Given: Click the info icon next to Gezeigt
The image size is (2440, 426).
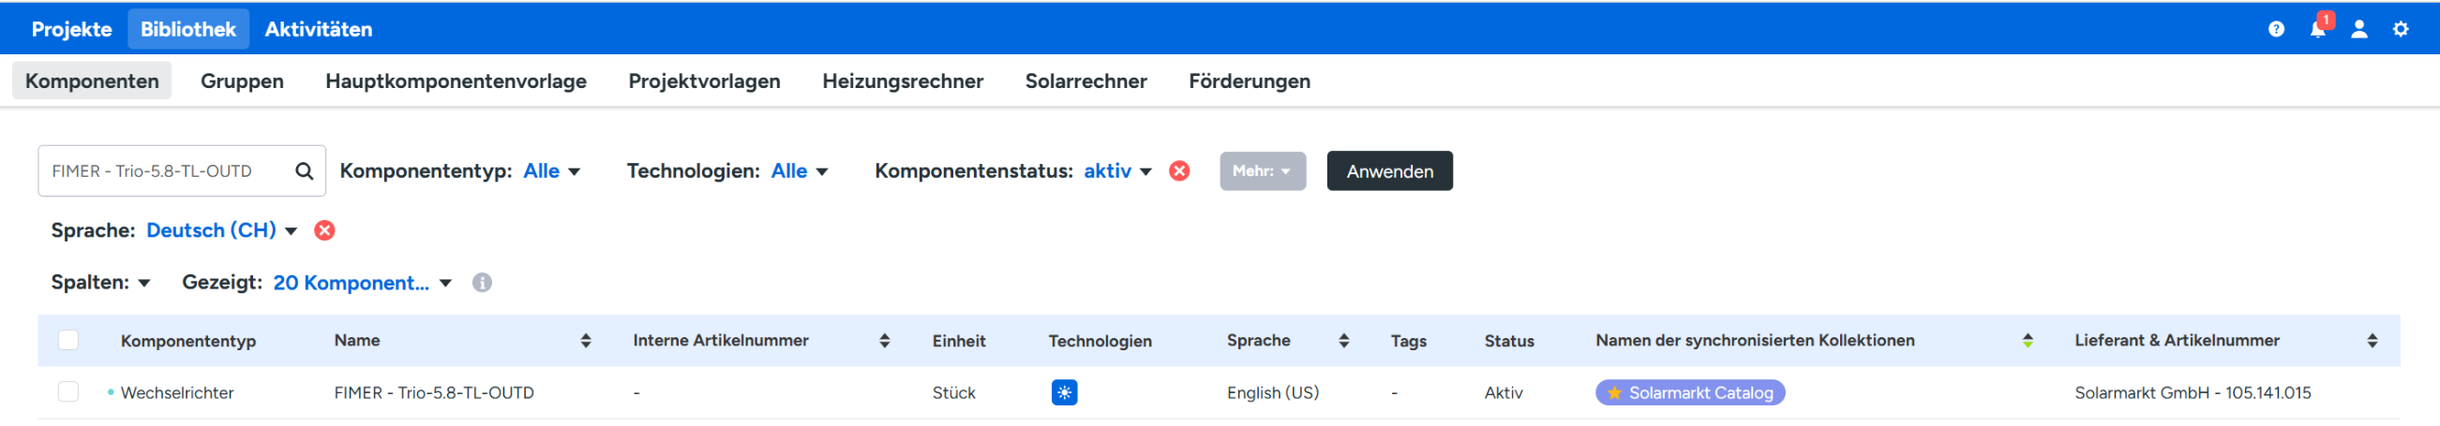Looking at the screenshot, I should [x=482, y=283].
